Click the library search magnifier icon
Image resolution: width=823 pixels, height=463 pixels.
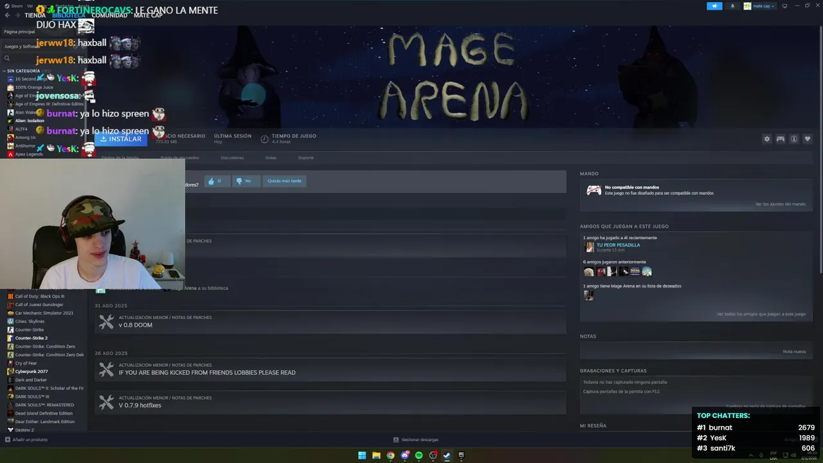tap(7, 59)
